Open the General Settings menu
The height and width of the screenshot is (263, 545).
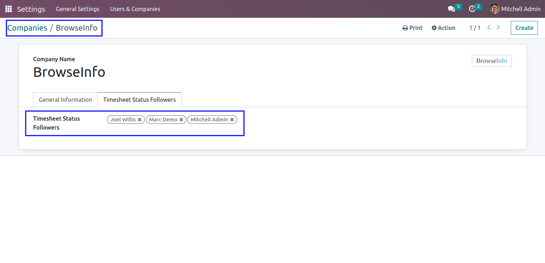point(77,9)
